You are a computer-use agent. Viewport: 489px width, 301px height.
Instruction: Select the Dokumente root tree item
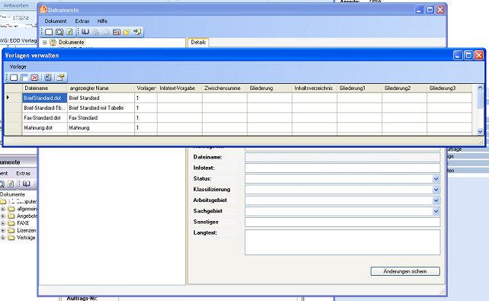[72, 43]
